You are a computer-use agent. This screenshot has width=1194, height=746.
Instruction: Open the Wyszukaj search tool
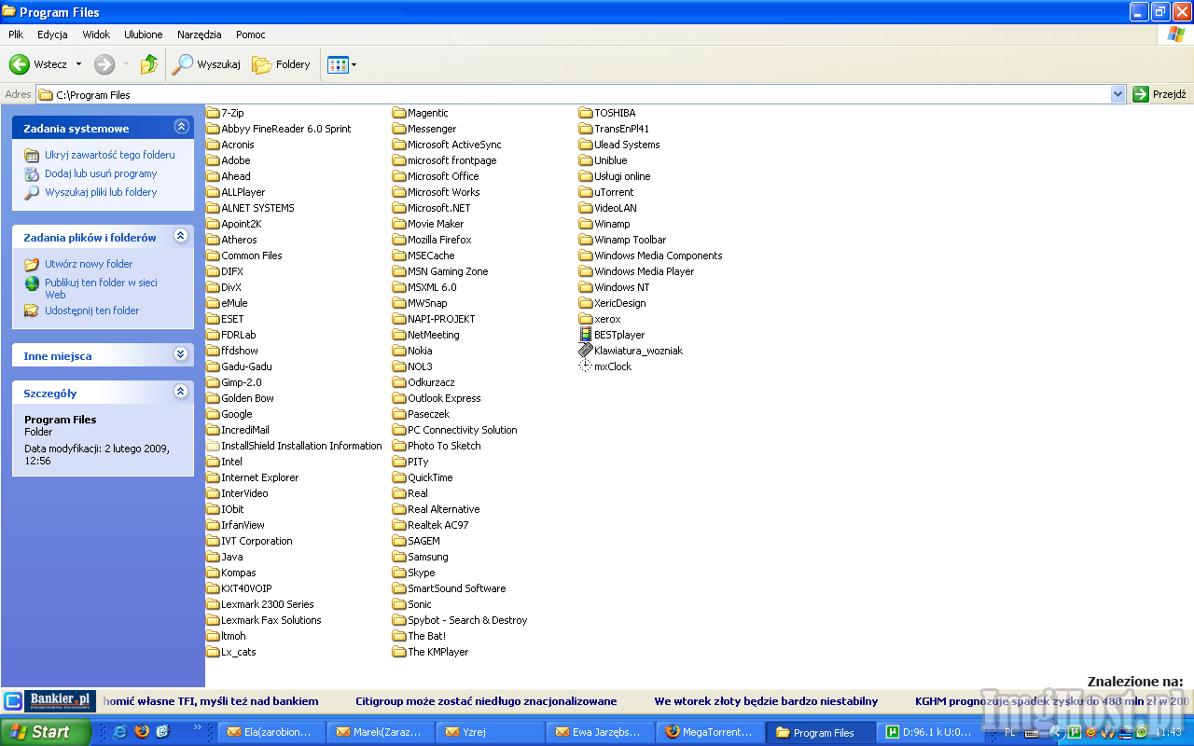[x=206, y=64]
